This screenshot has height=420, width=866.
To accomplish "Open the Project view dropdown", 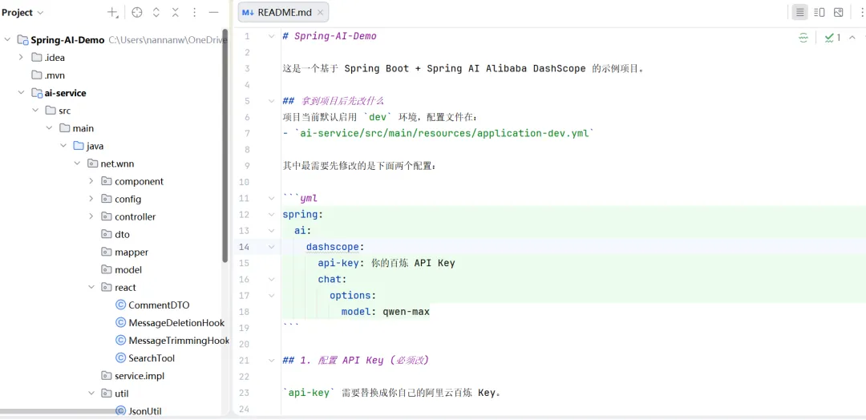I will coord(22,13).
